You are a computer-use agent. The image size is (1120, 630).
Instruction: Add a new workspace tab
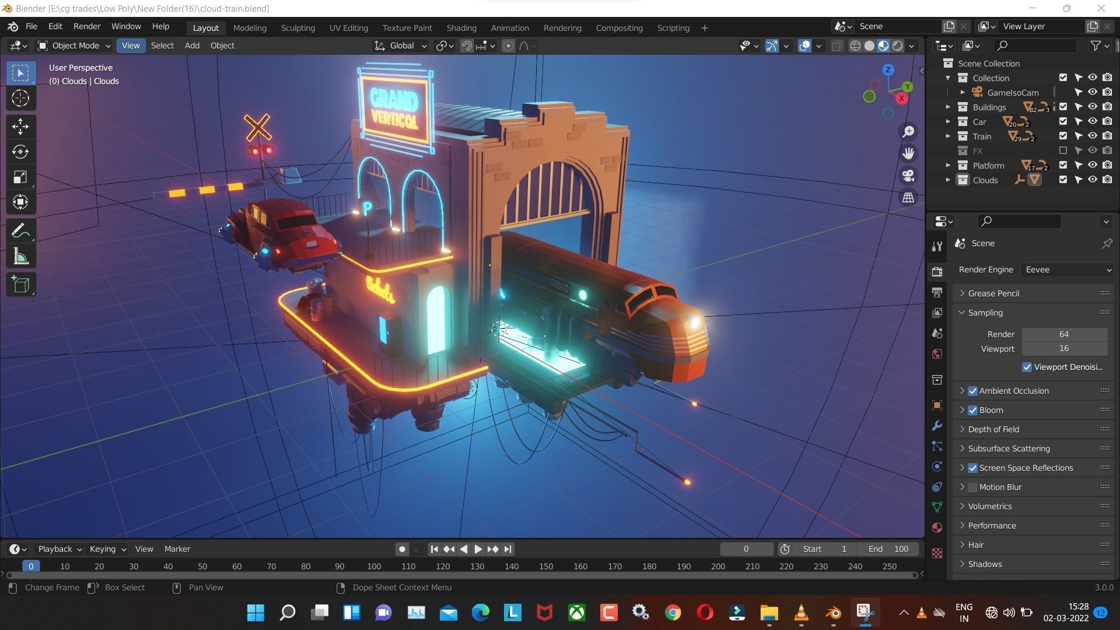pyautogui.click(x=704, y=27)
